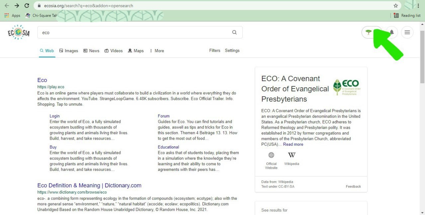
Task: Open the Forum sublink
Action: coord(164,116)
